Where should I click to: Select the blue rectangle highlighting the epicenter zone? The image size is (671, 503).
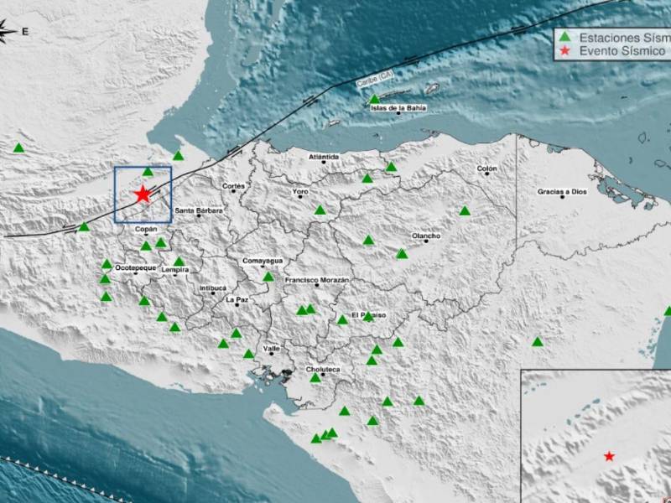point(142,193)
